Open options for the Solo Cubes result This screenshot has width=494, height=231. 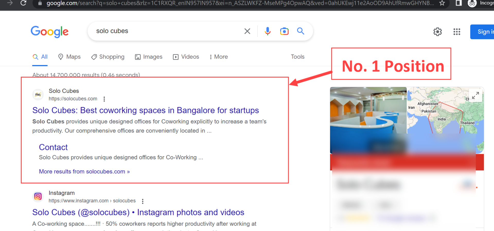(104, 99)
